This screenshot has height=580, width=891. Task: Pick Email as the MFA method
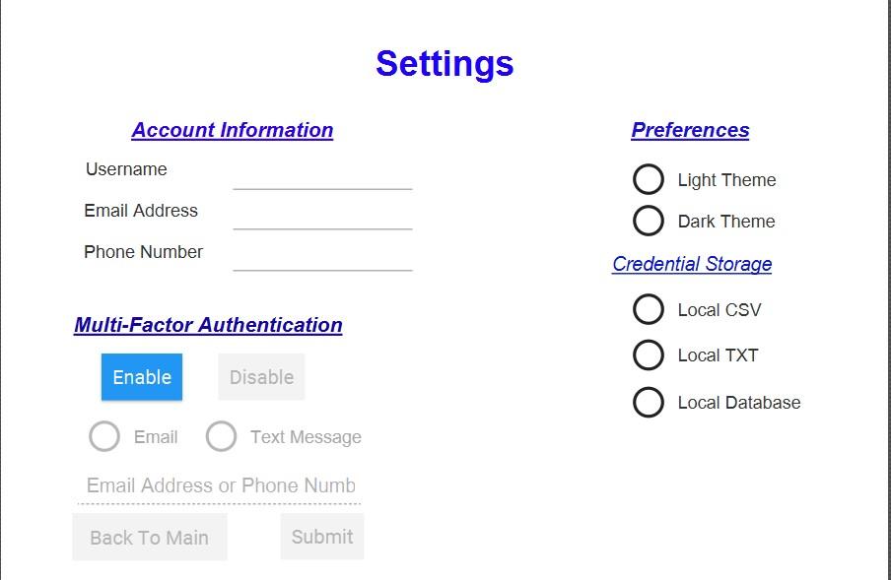[x=104, y=436]
